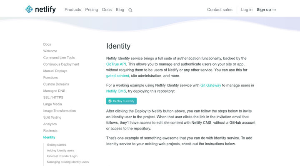Select Large Media in sidebar
Image resolution: width=300 pixels, height=166 pixels.
(x=52, y=104)
